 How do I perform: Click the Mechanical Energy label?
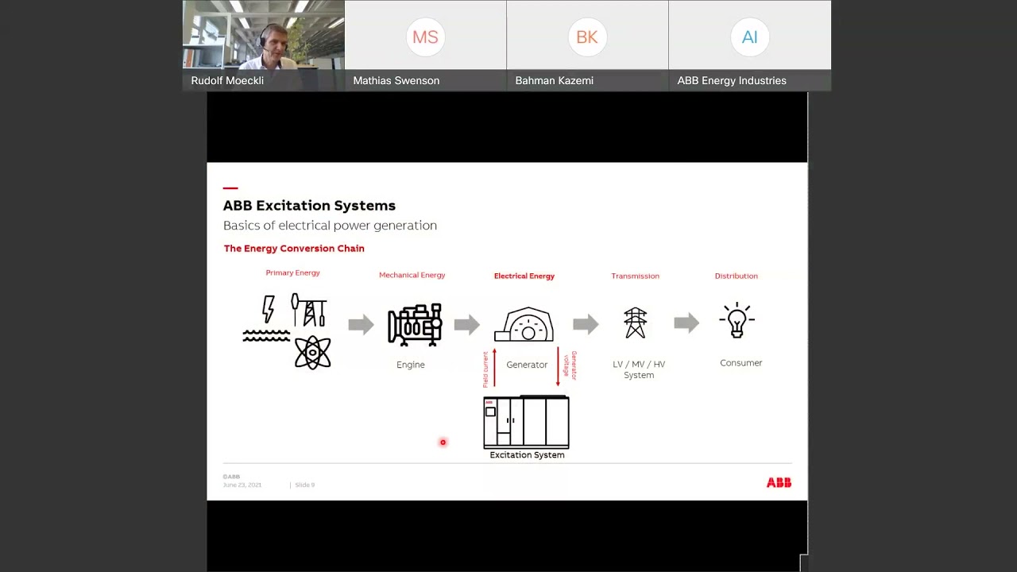(412, 275)
